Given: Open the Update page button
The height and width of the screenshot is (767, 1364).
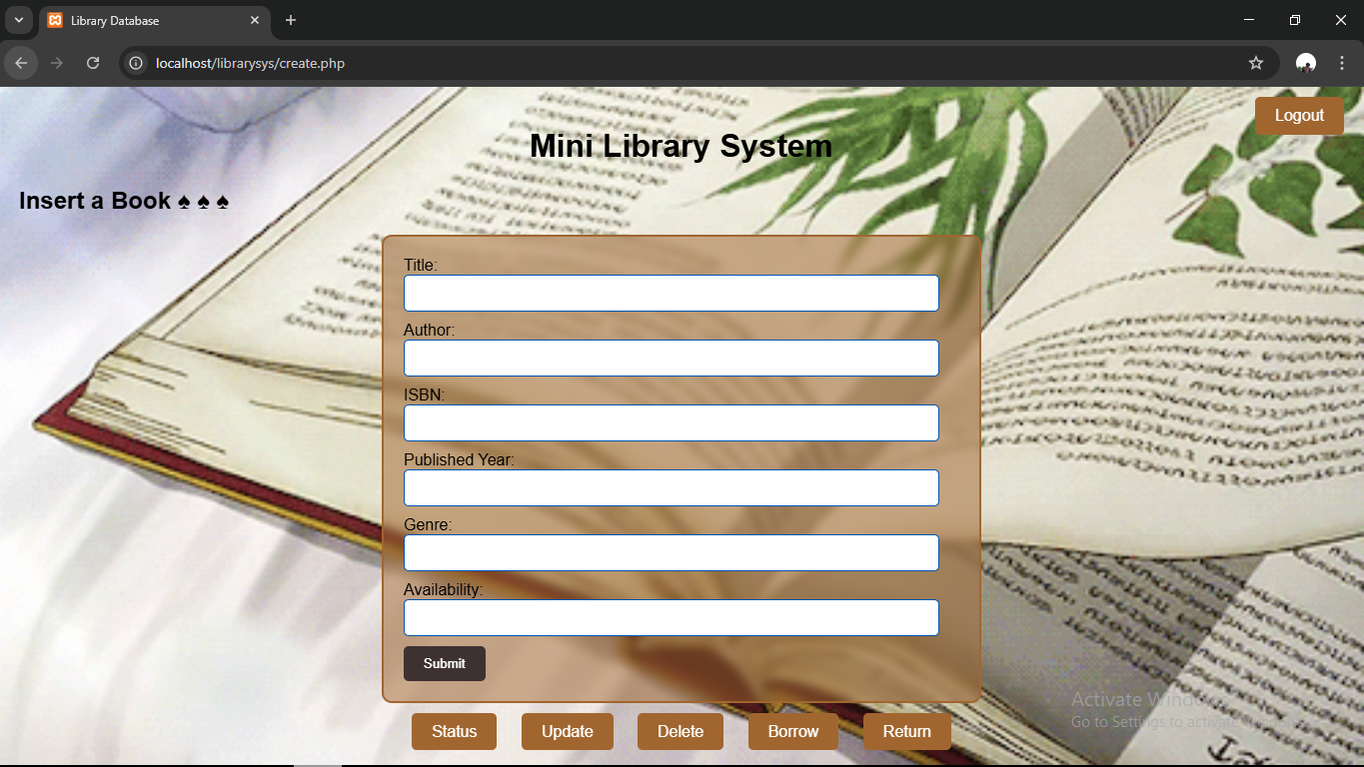Looking at the screenshot, I should 567,731.
